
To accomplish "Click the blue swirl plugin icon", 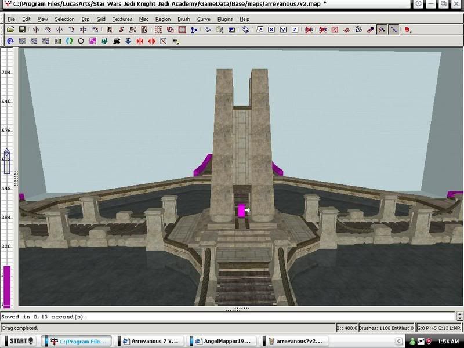I will coord(10,41).
